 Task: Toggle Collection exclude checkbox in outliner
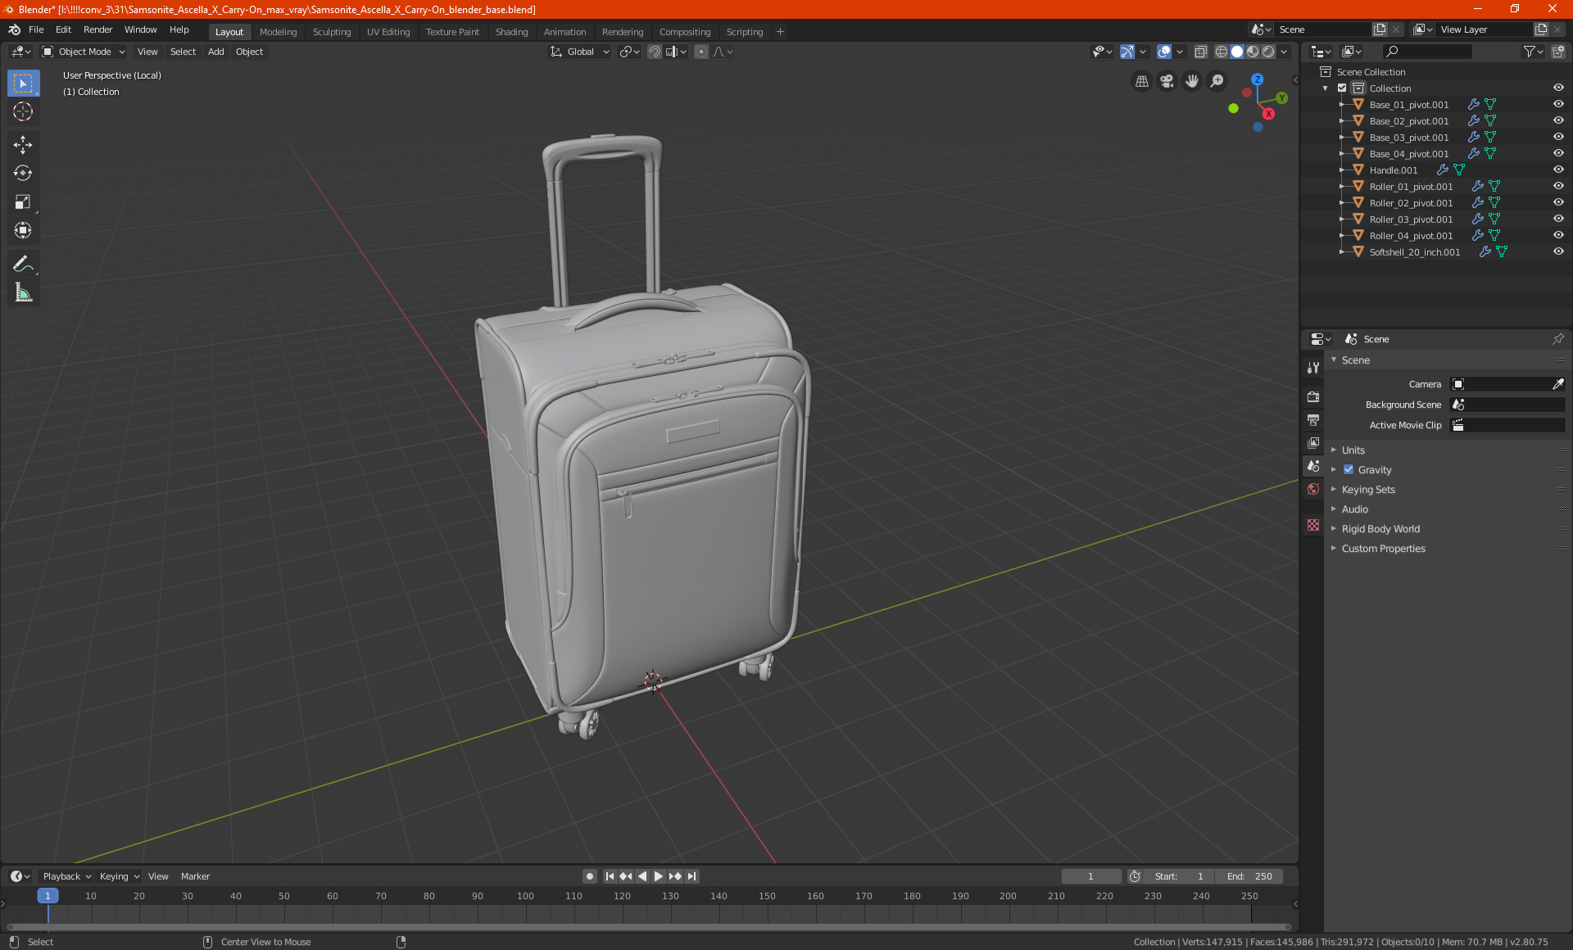point(1342,88)
